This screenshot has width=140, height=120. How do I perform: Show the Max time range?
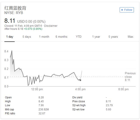pyautogui.click(x=130, y=37)
